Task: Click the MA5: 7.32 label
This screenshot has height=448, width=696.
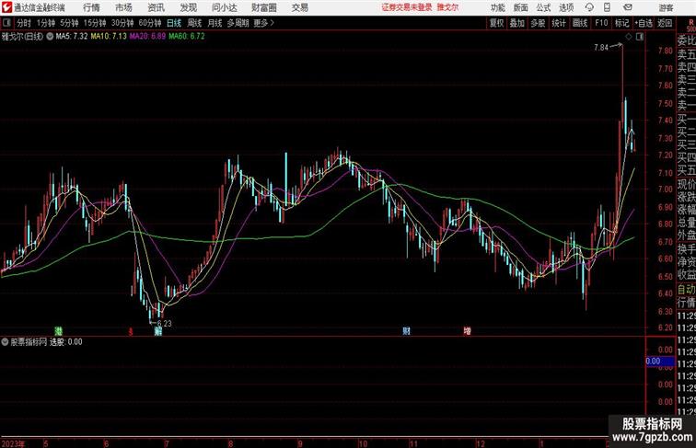Action: (72, 37)
